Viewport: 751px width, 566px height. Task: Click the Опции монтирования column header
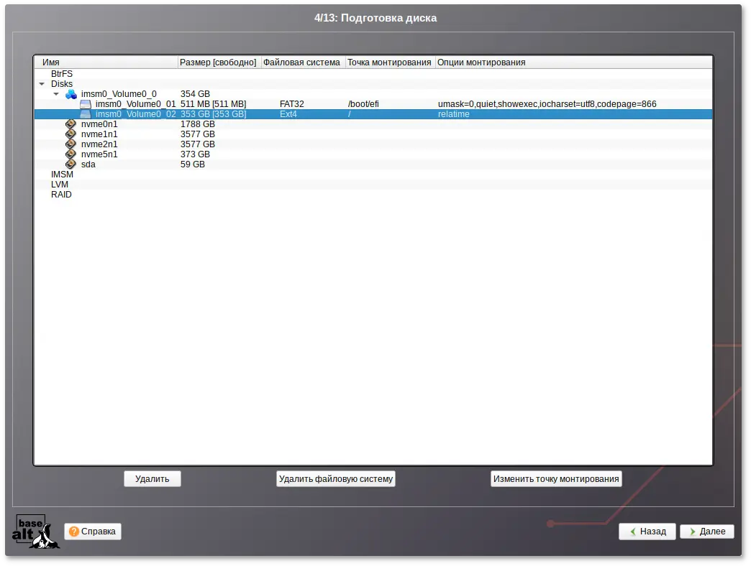pos(573,62)
